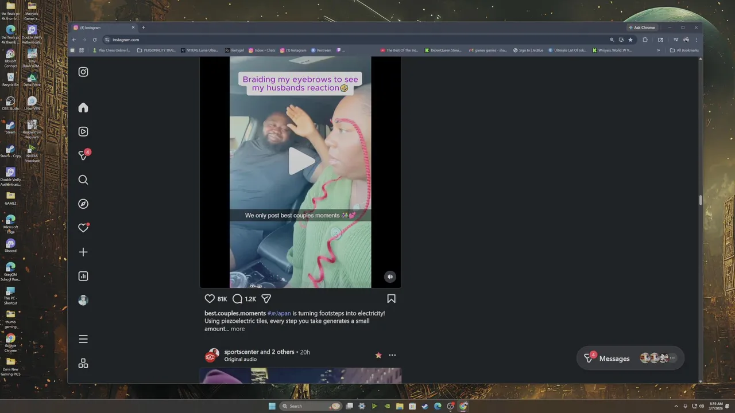This screenshot has height=413, width=735.
Task: Open VITURE Luma Ultra bookmark
Action: tap(199, 50)
